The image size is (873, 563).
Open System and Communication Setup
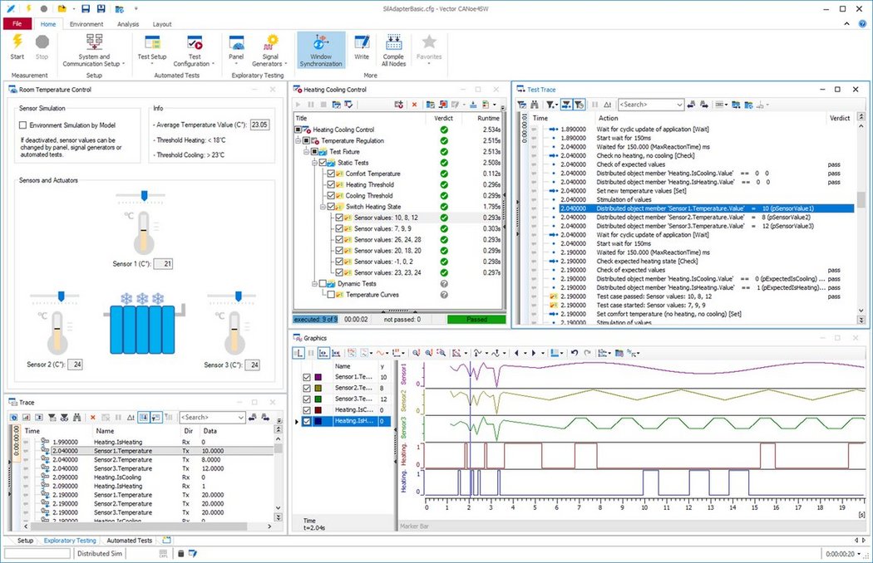point(94,50)
